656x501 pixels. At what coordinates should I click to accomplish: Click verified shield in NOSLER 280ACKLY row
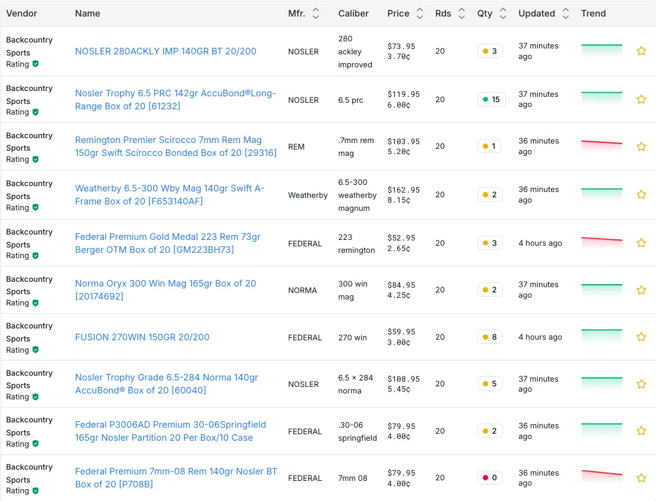pos(35,64)
